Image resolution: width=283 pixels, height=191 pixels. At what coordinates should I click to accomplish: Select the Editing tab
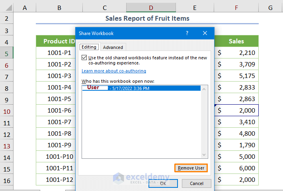point(89,47)
